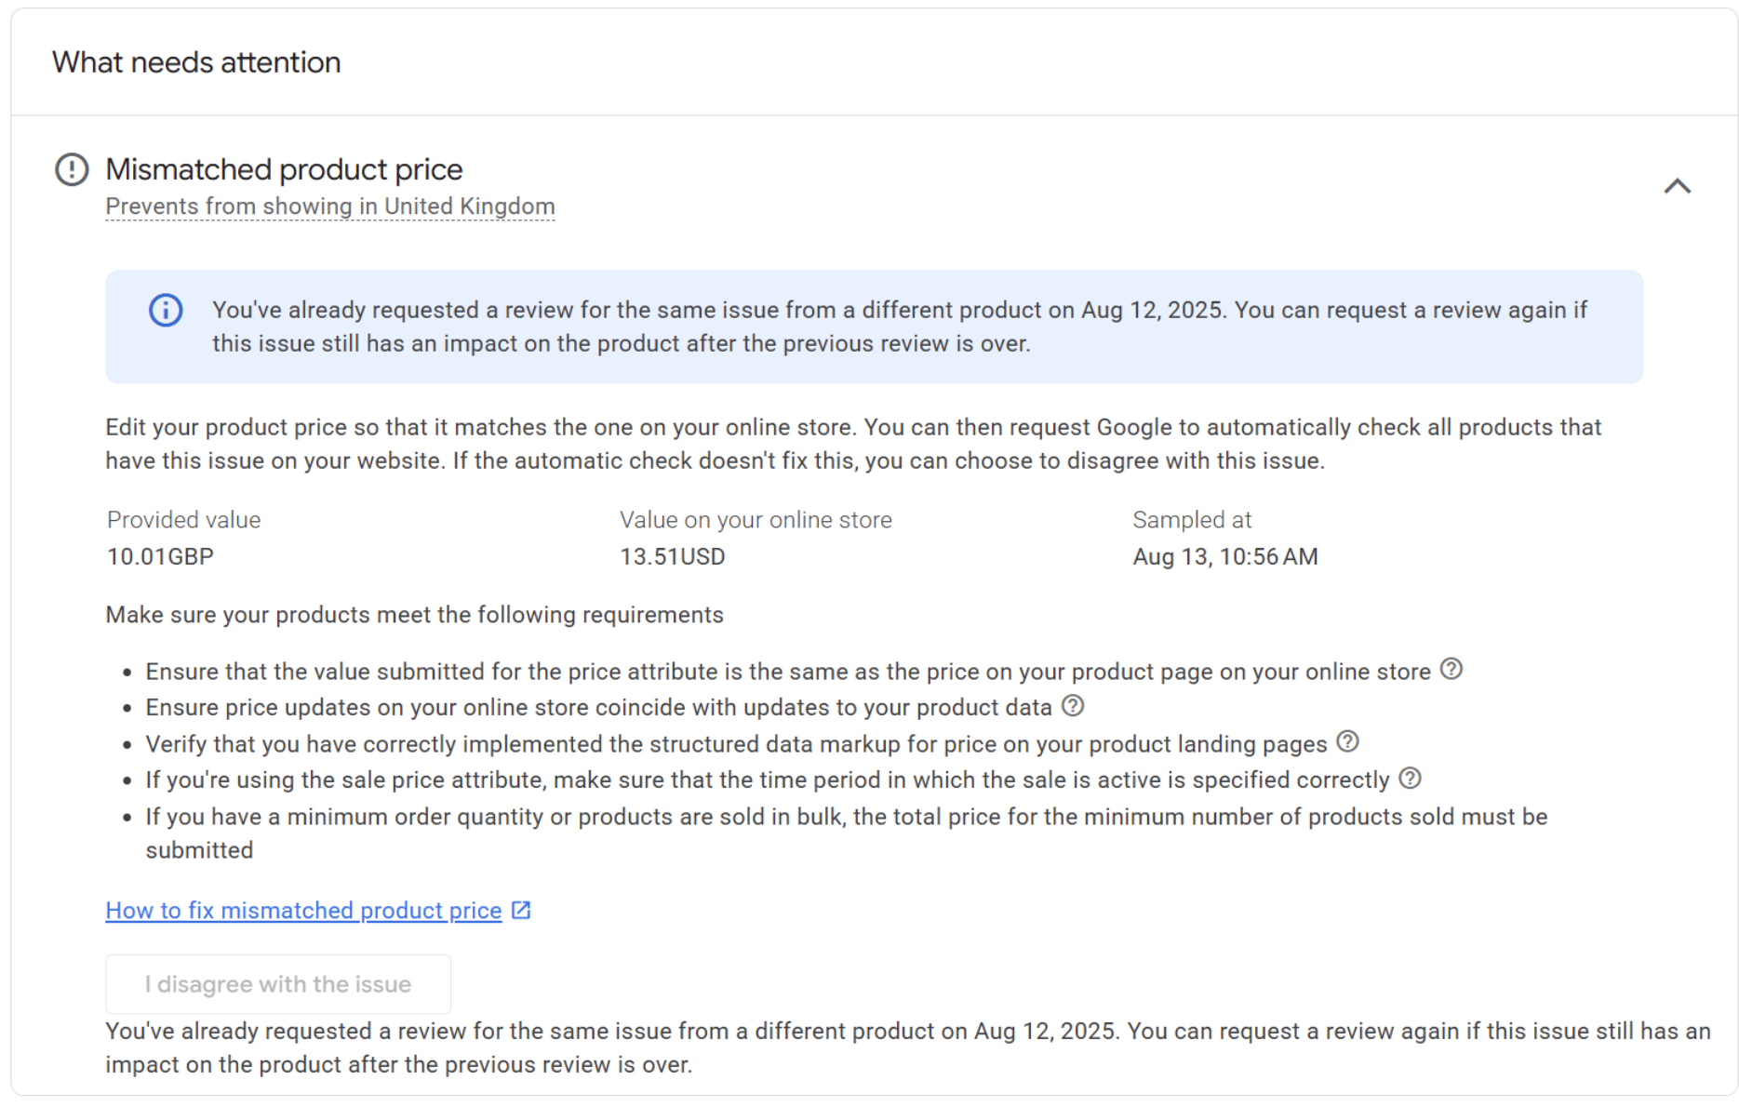1739x1106 pixels.
Task: Click the Provided value label
Action: point(184,520)
